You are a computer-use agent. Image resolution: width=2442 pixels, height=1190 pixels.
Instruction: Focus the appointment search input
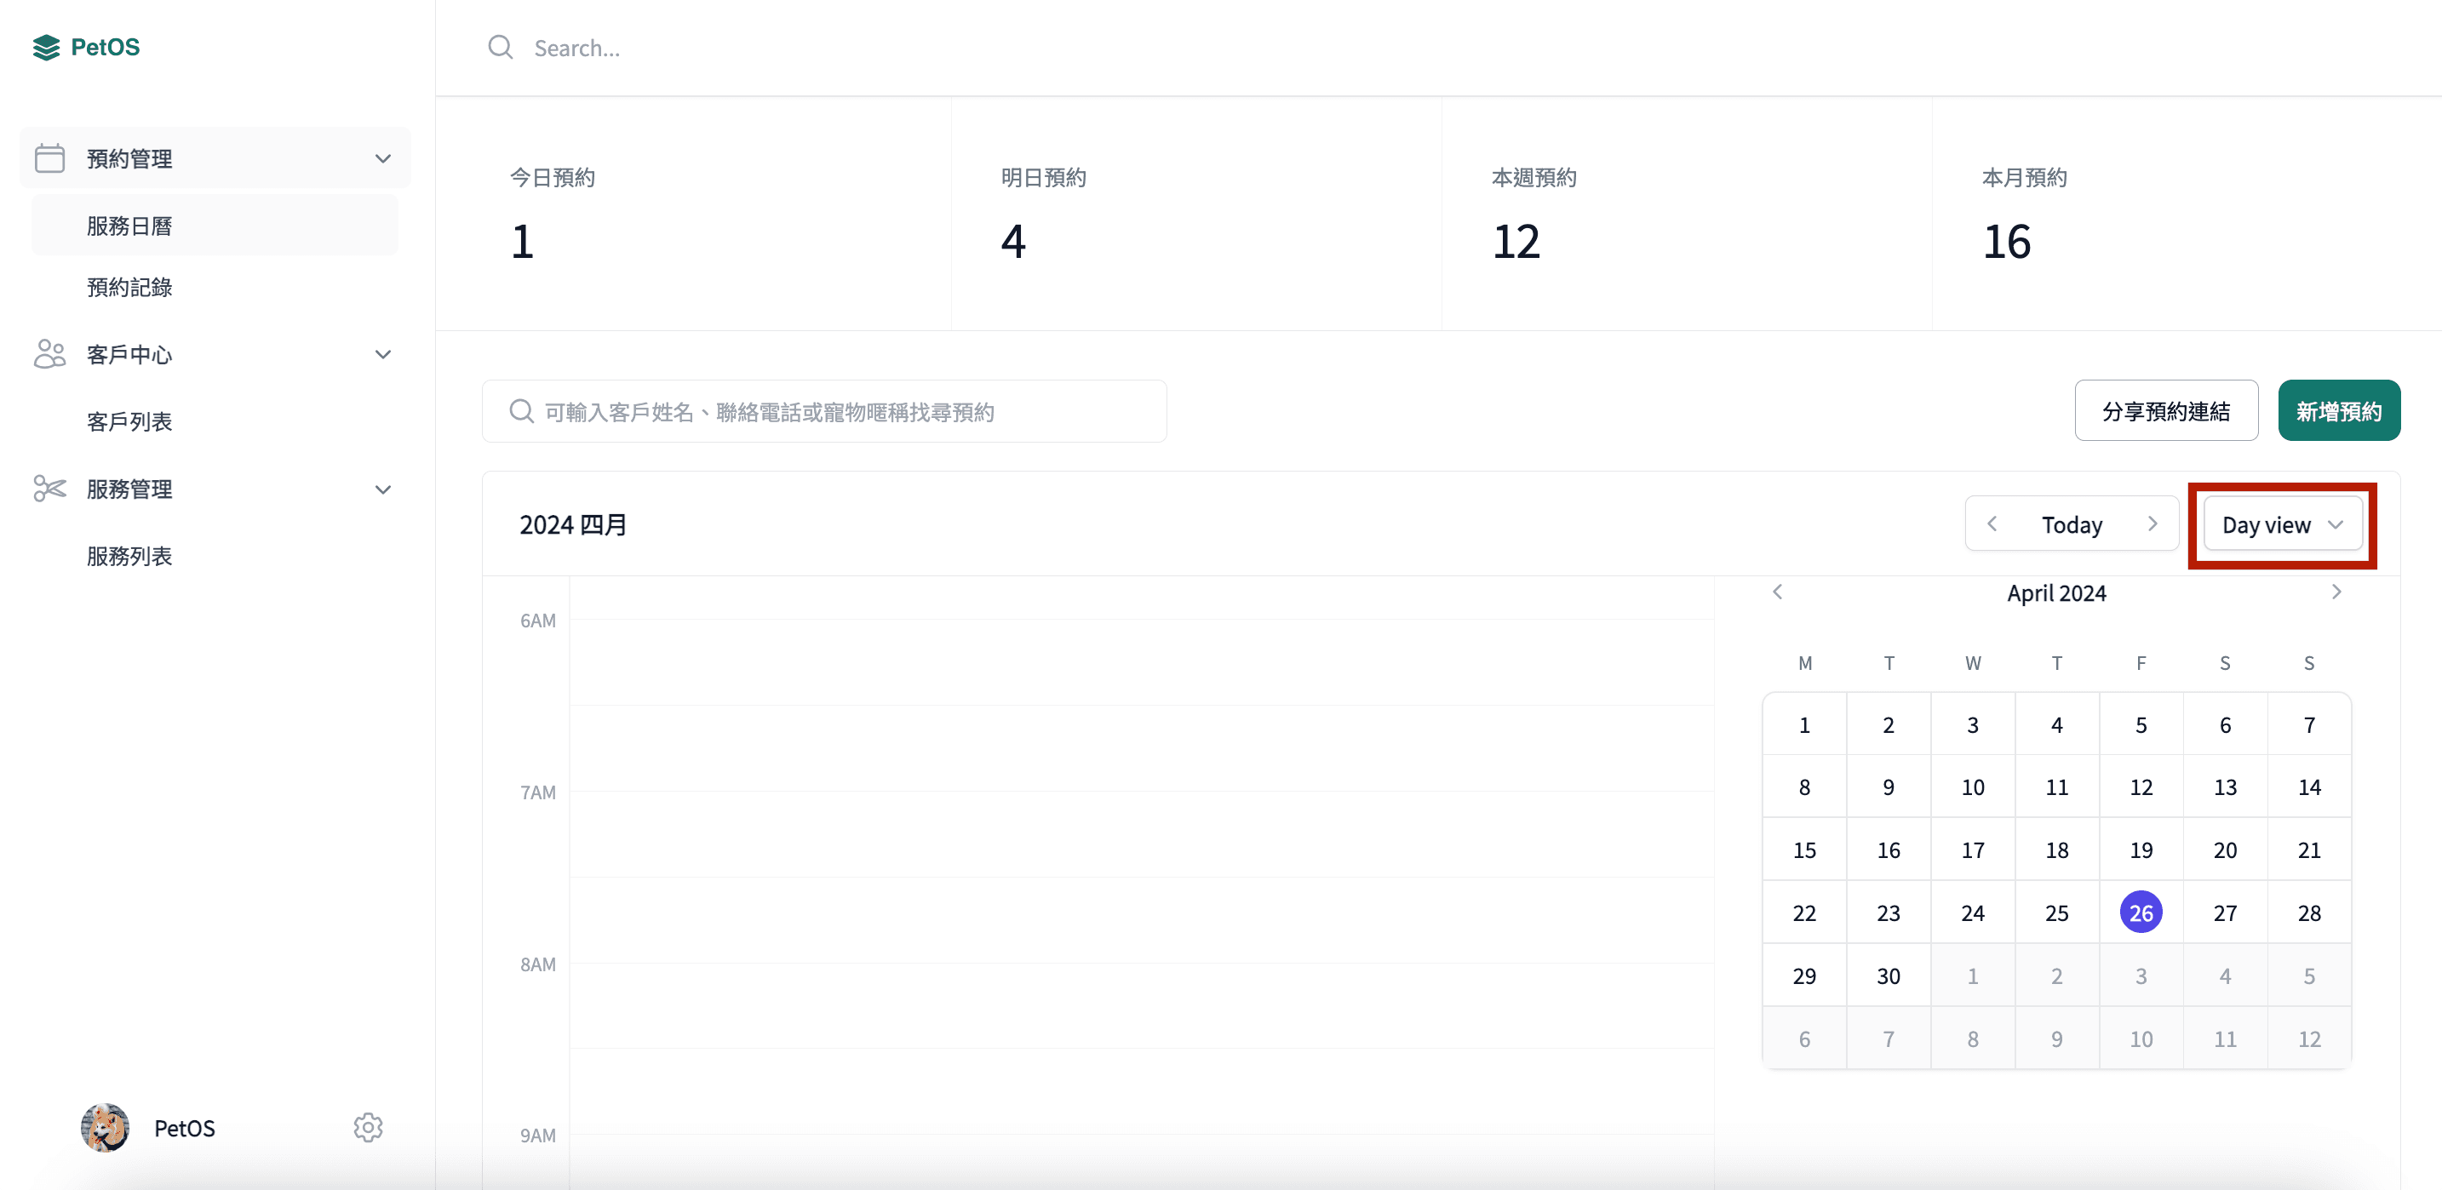point(824,411)
